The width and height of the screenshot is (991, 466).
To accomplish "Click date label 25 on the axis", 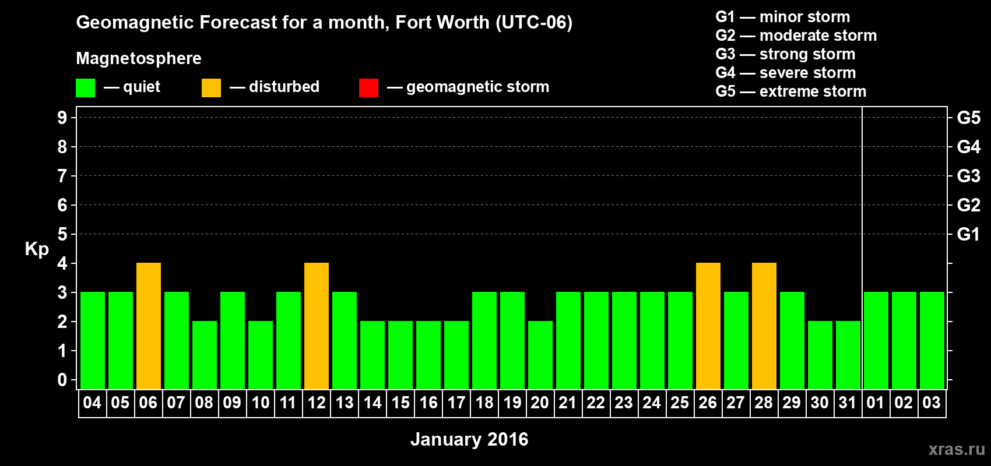I will coord(680,403).
